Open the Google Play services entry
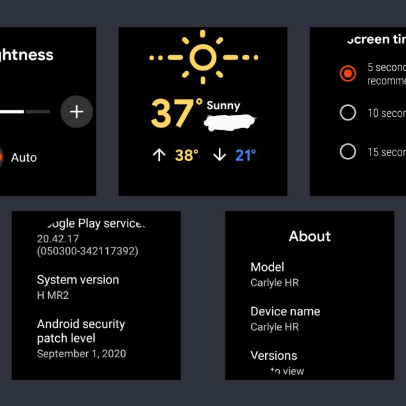Screen dimensions: 406x406 point(89,237)
